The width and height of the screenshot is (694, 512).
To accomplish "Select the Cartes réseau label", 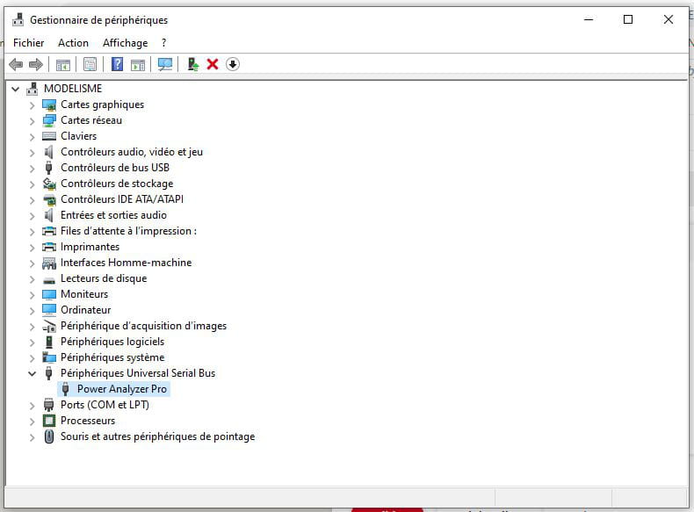I will click(x=91, y=120).
